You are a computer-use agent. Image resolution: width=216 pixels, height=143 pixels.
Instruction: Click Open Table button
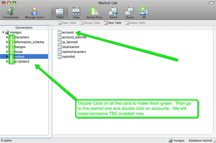(x=67, y=23)
